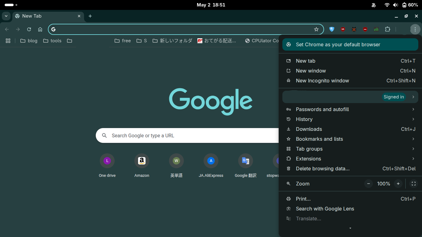This screenshot has height=237, width=422.
Task: Click the あ input method indicator
Action: 373,5
